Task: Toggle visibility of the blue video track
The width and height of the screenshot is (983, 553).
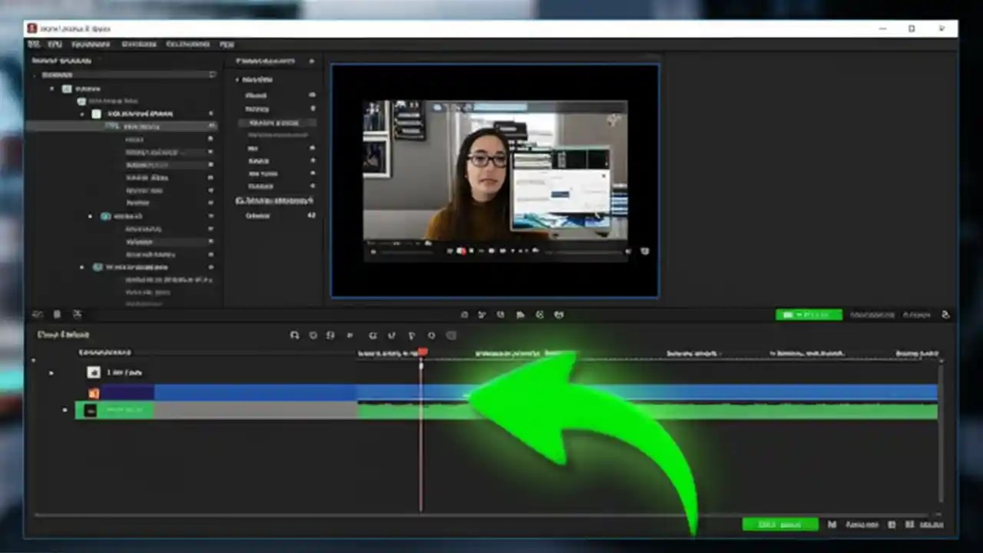Action: pyautogui.click(x=51, y=373)
